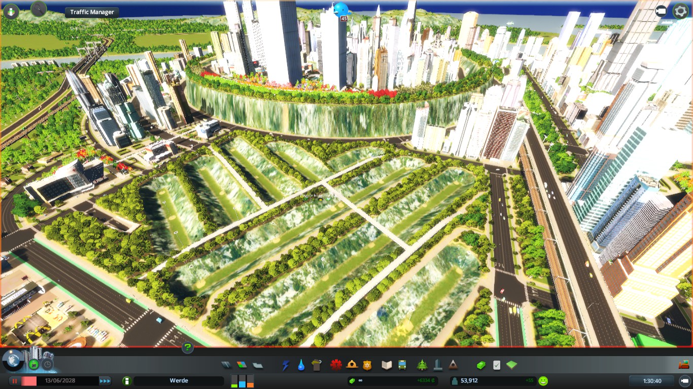Pause the simulation

click(x=15, y=381)
